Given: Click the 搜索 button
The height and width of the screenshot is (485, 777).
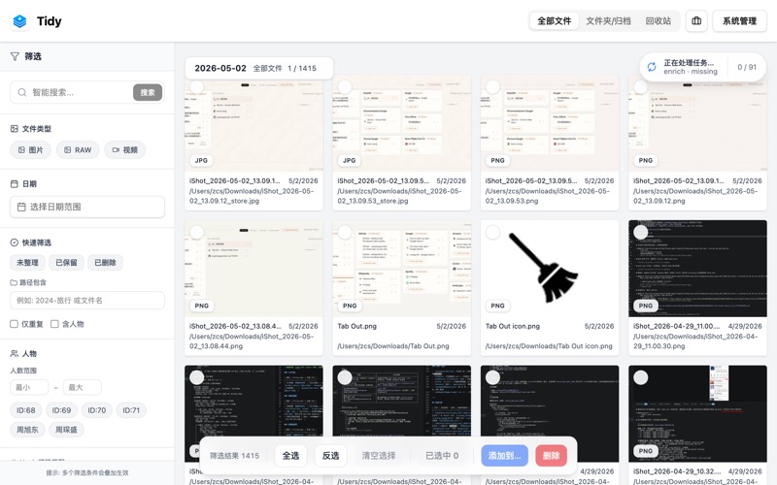Looking at the screenshot, I should pyautogui.click(x=148, y=92).
